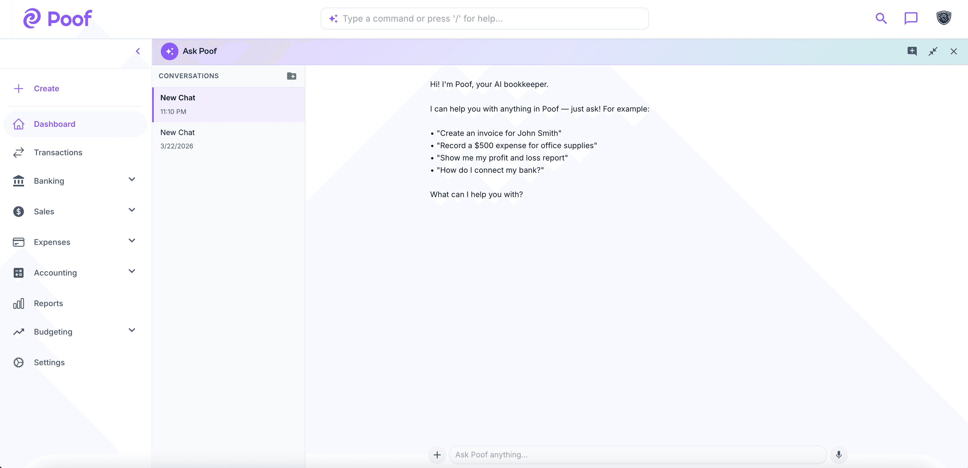
Task: Expand the Budgeting section
Action: tap(131, 330)
